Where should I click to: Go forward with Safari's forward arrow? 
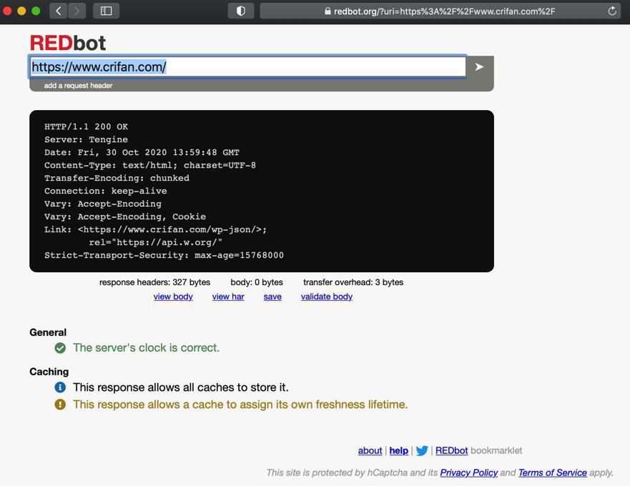point(77,11)
